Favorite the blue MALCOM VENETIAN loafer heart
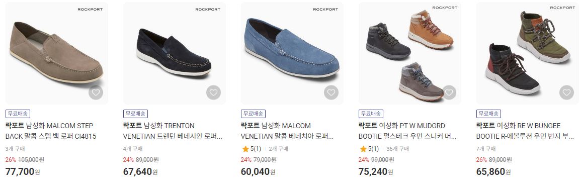 [331, 92]
